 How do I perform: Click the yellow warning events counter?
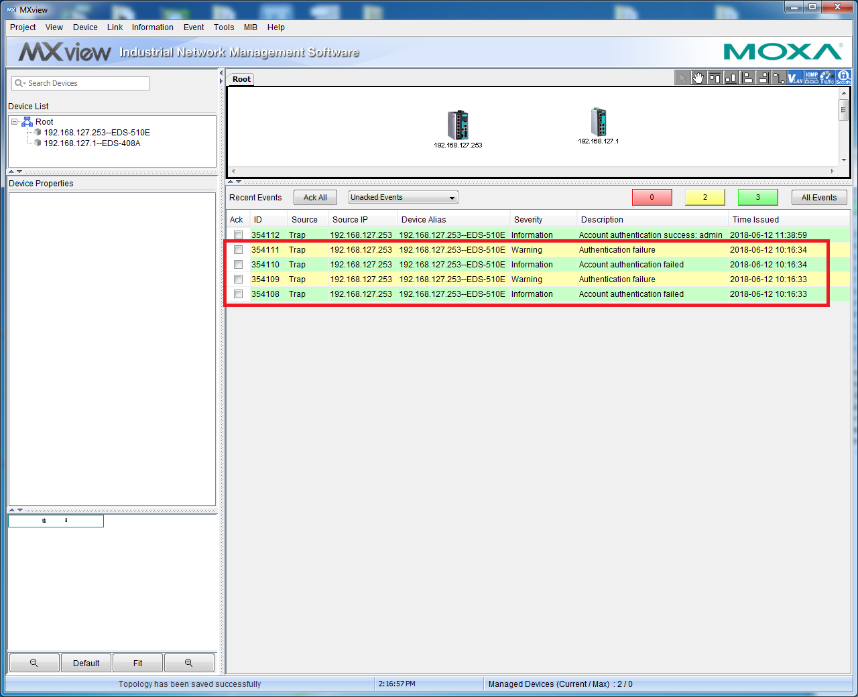(704, 197)
